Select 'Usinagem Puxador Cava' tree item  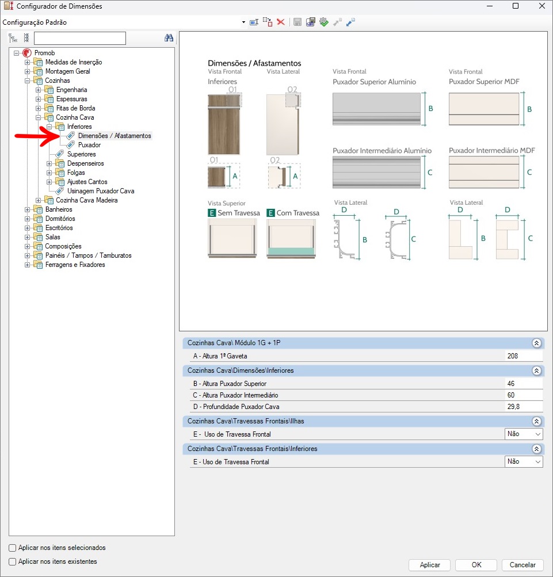101,191
